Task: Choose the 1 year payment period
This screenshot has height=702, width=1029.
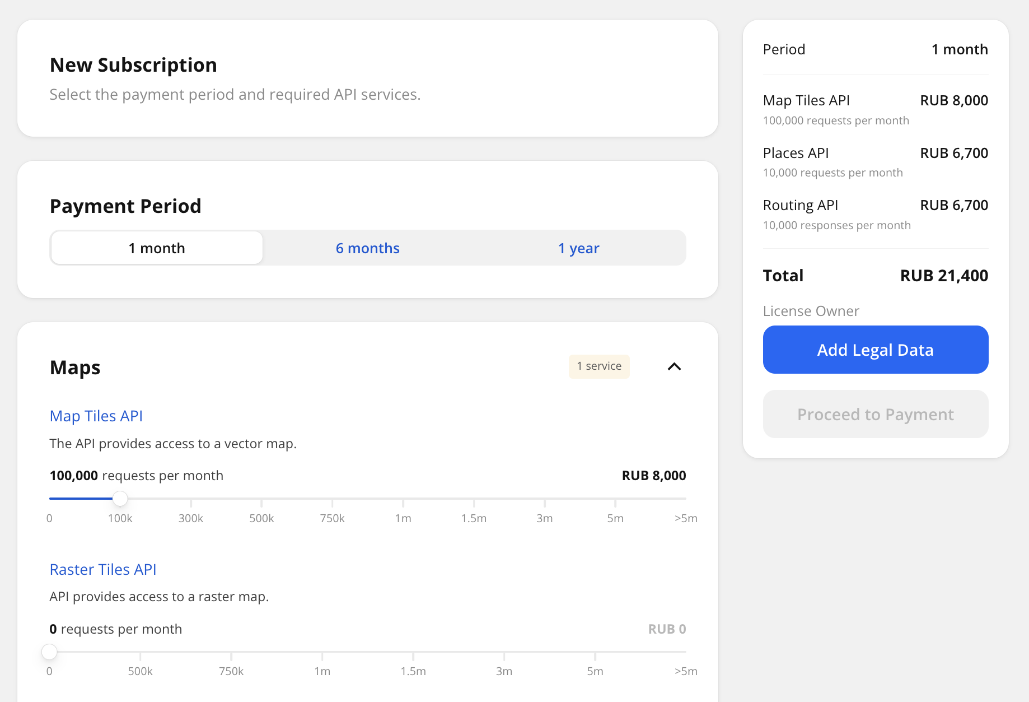Action: pos(578,248)
